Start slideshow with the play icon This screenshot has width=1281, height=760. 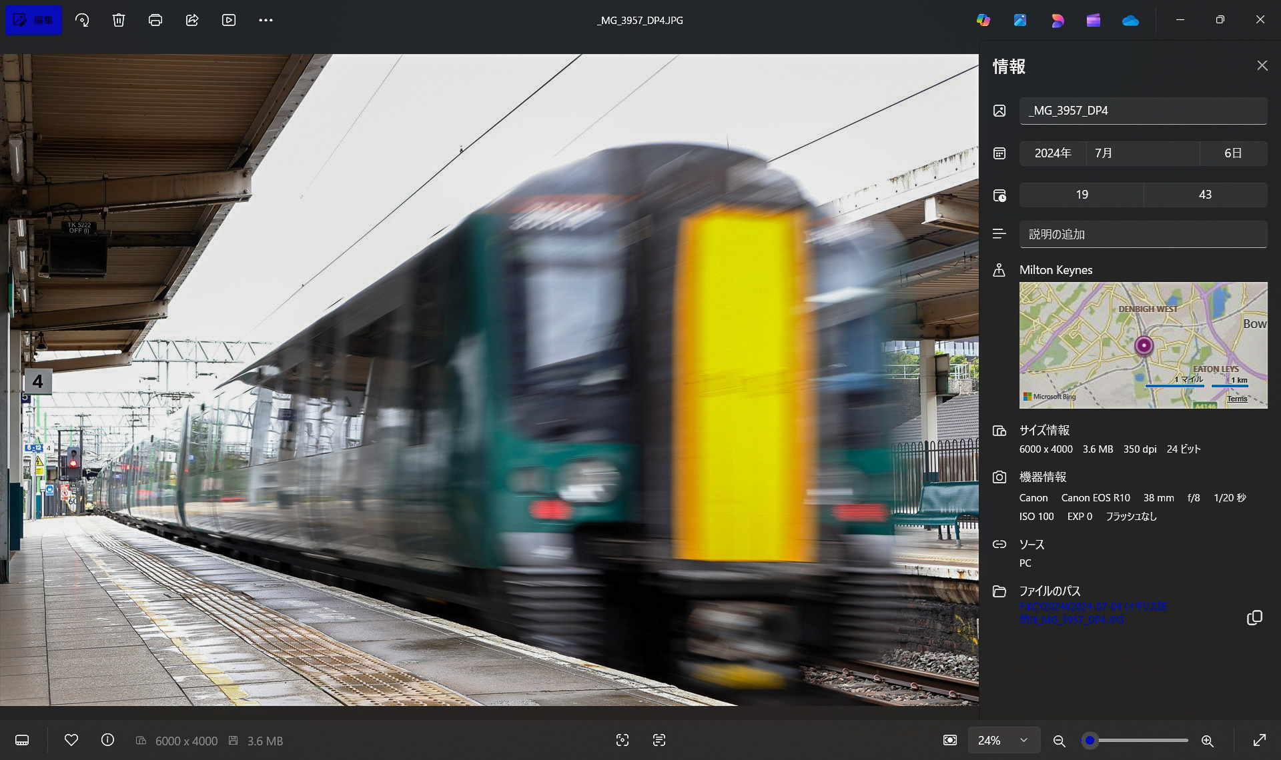pyautogui.click(x=229, y=20)
